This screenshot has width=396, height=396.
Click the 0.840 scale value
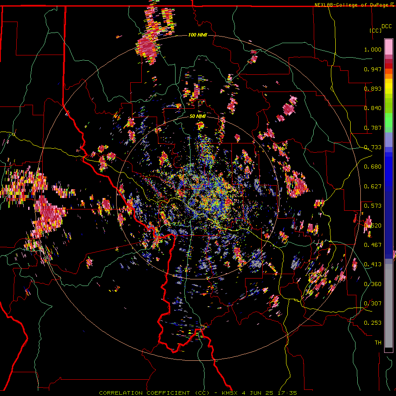tap(373, 108)
